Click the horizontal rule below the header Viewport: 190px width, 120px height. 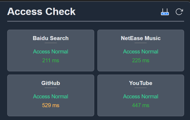pyautogui.click(x=96, y=21)
